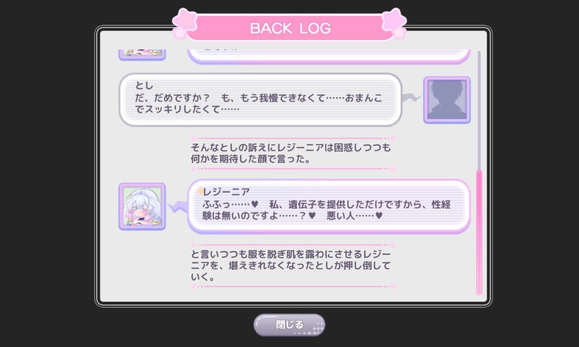Select the とし silhouette portrait

pos(447,100)
